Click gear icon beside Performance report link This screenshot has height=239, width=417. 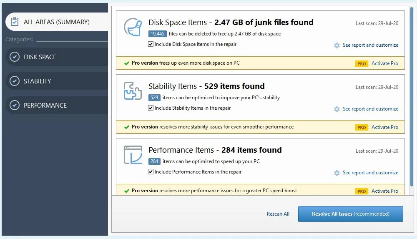click(x=337, y=173)
